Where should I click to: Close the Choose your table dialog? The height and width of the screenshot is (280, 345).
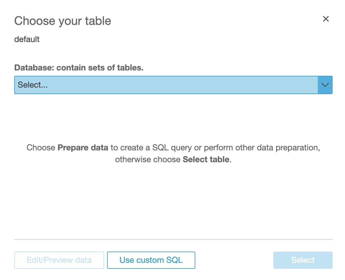tap(326, 19)
